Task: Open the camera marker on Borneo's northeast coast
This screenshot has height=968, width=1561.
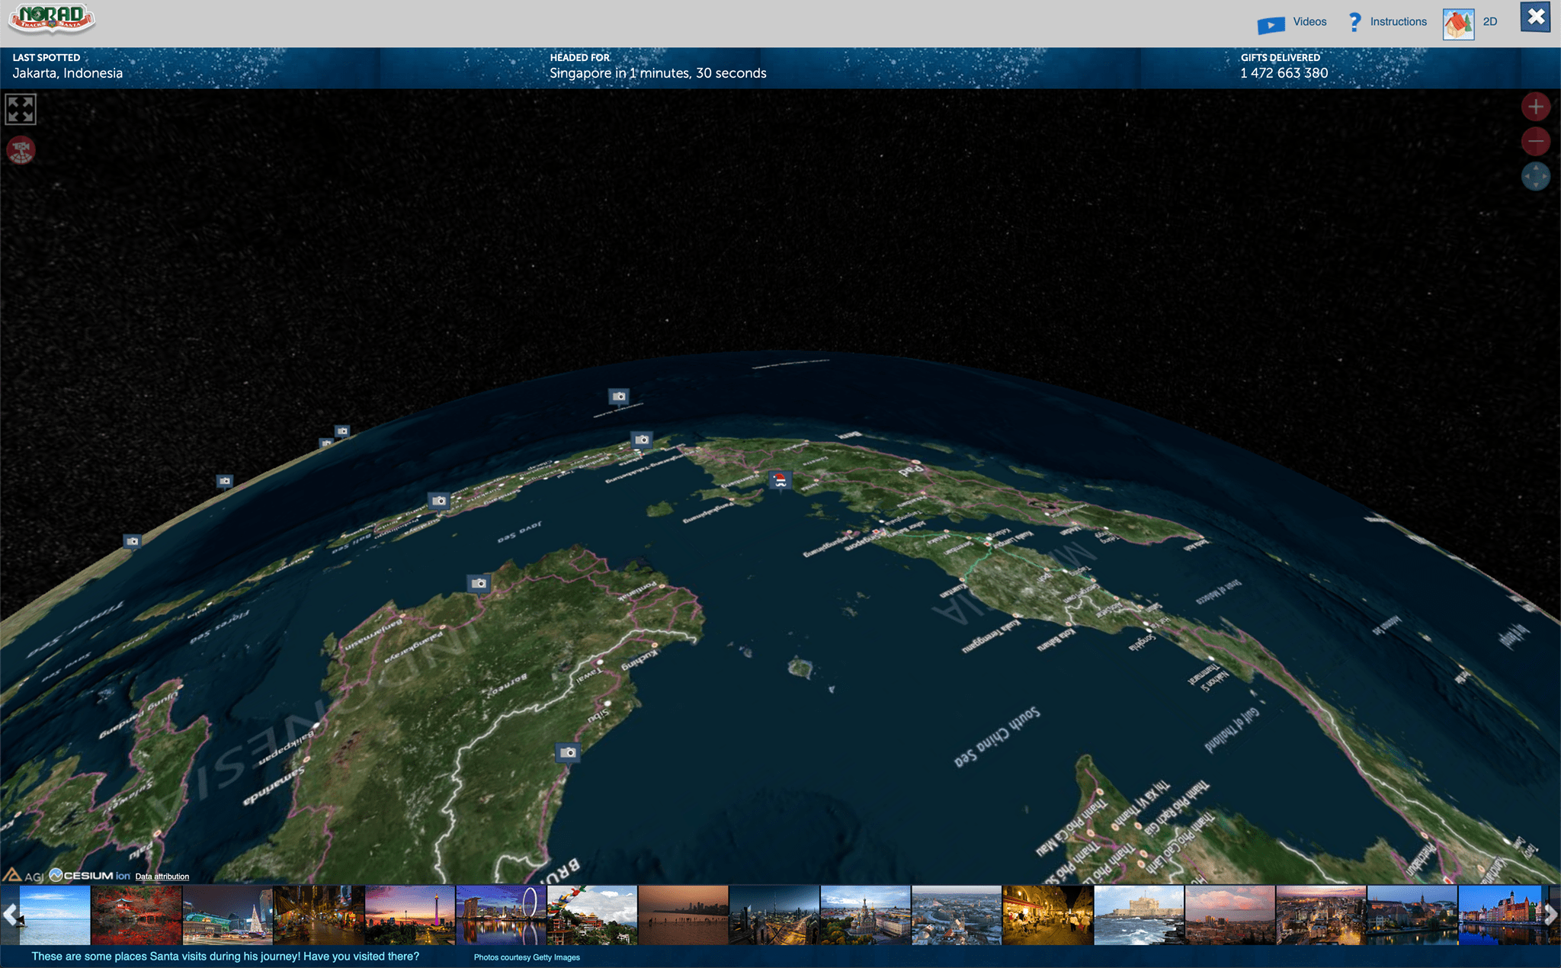Action: pyautogui.click(x=568, y=752)
